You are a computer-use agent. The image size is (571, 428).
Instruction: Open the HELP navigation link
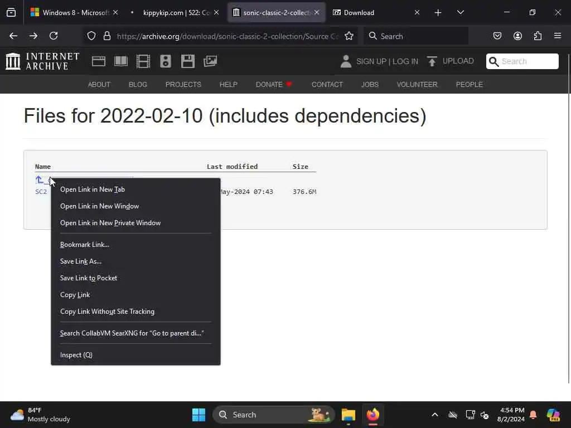pos(228,85)
